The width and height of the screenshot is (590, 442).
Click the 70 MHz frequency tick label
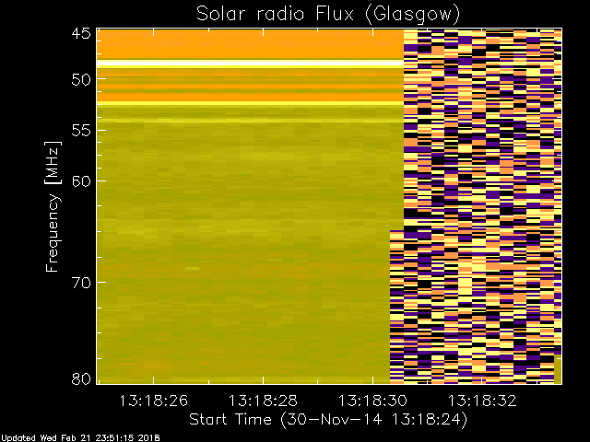(x=81, y=283)
